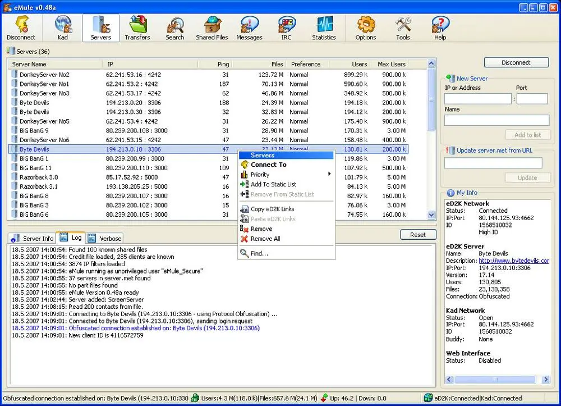561x406 pixels.
Task: Click the Search toolbar icon
Action: coord(174,28)
